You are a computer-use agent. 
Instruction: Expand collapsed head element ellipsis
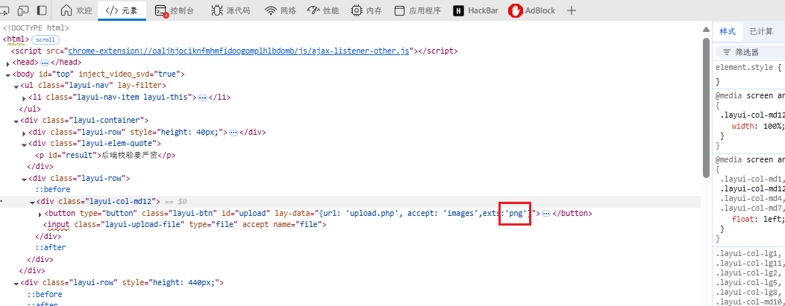click(x=45, y=63)
